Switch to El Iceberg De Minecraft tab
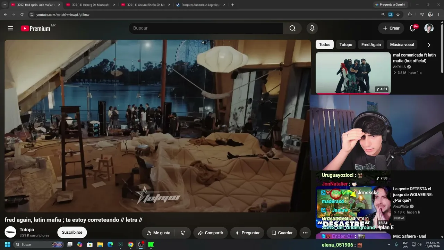The image size is (444, 250). [x=90, y=5]
